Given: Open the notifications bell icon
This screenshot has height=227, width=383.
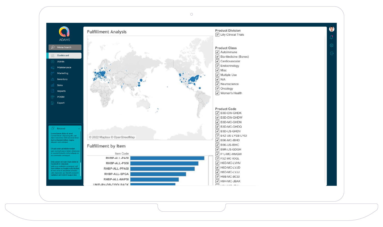Looking at the screenshot, I should 331,37.
